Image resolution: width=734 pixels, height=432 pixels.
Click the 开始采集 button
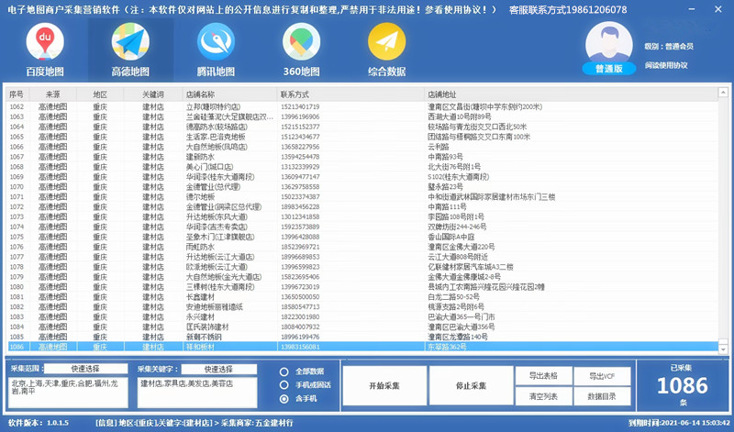(384, 386)
